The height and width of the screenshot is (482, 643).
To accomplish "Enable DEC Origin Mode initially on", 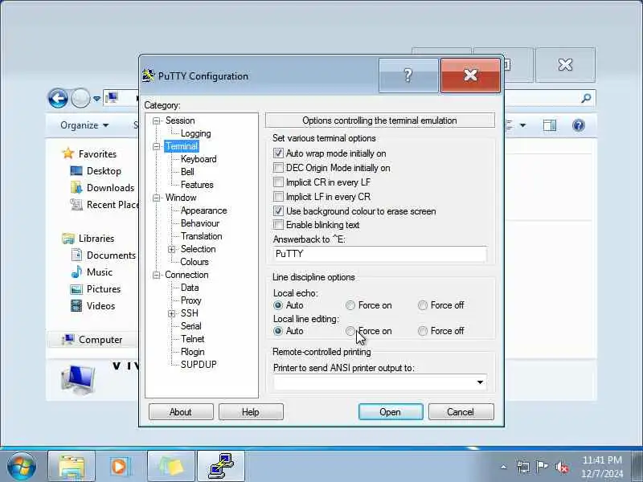I will pyautogui.click(x=278, y=168).
